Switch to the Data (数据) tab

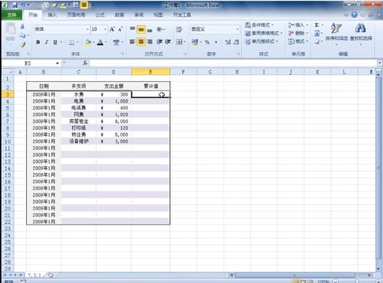119,15
